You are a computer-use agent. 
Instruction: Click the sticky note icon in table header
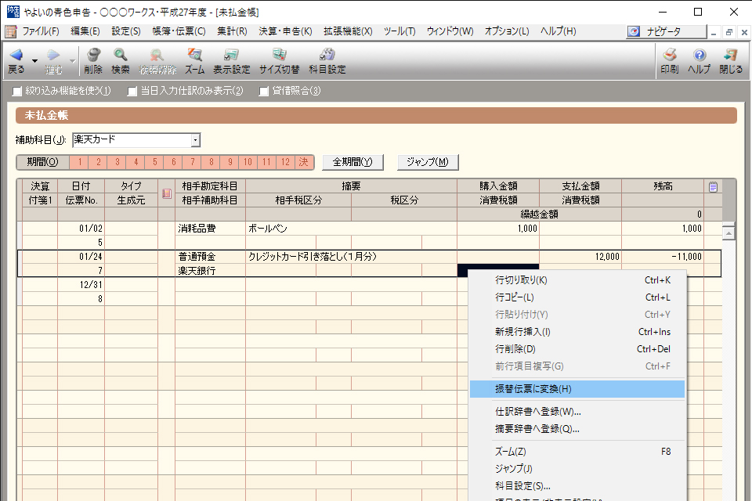(x=167, y=193)
